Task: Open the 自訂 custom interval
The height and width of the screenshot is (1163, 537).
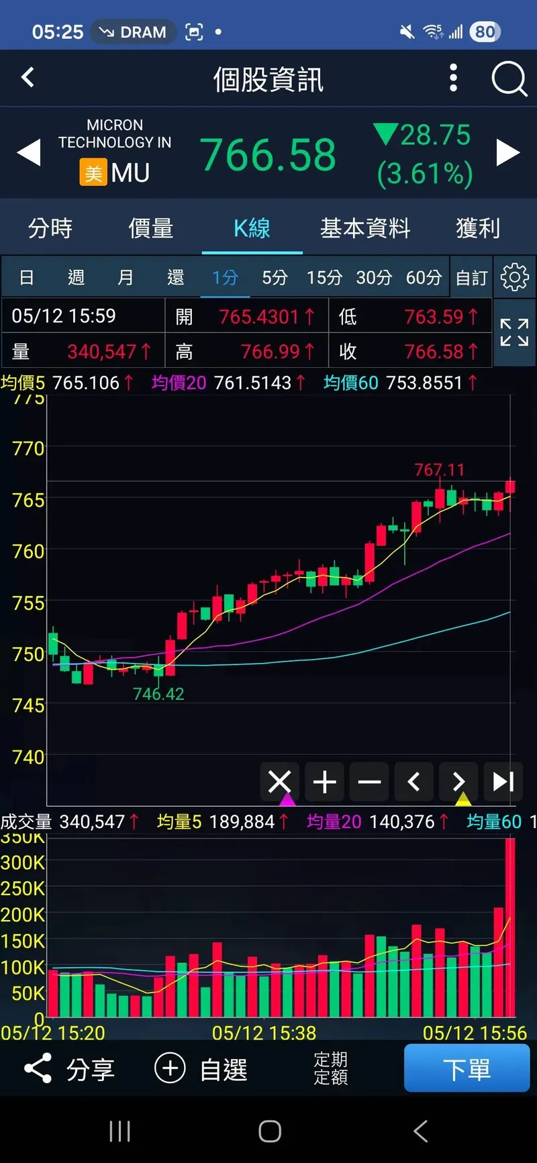Action: tap(471, 277)
